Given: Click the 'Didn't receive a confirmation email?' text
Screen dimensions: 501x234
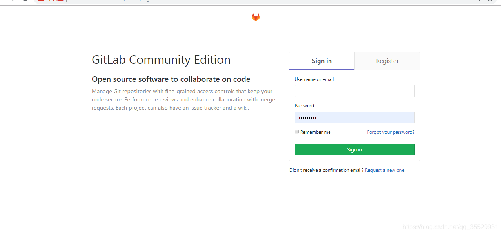Looking at the screenshot, I should [x=327, y=170].
